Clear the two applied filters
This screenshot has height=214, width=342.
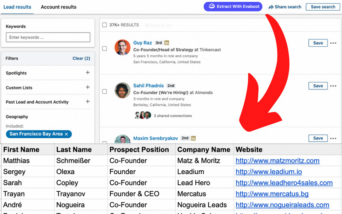pos(81,58)
